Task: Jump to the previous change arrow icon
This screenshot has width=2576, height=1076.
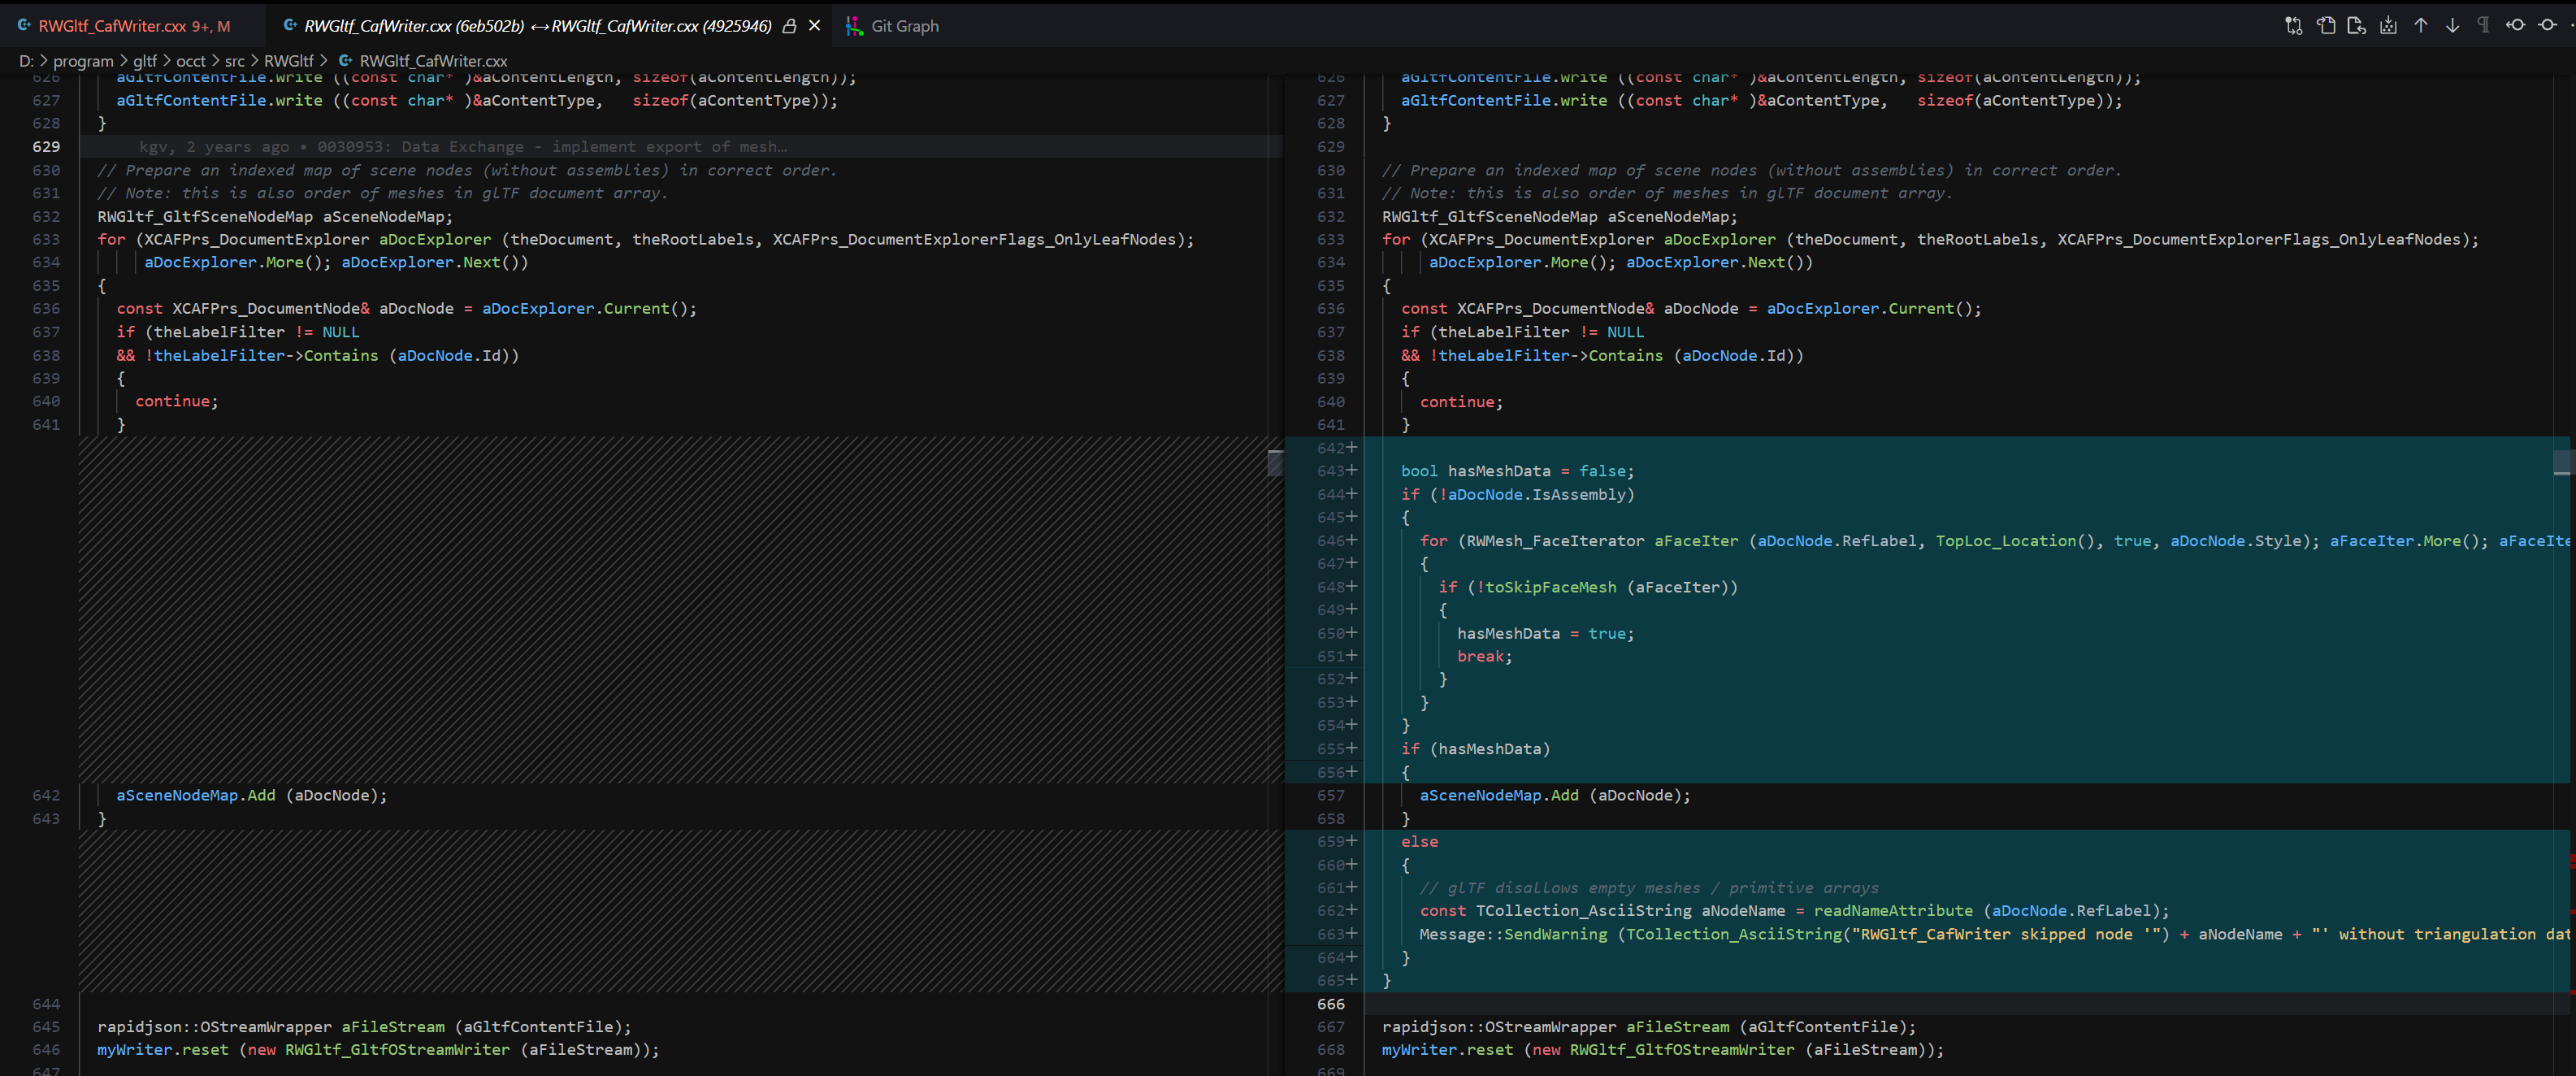Action: pos(2421,25)
